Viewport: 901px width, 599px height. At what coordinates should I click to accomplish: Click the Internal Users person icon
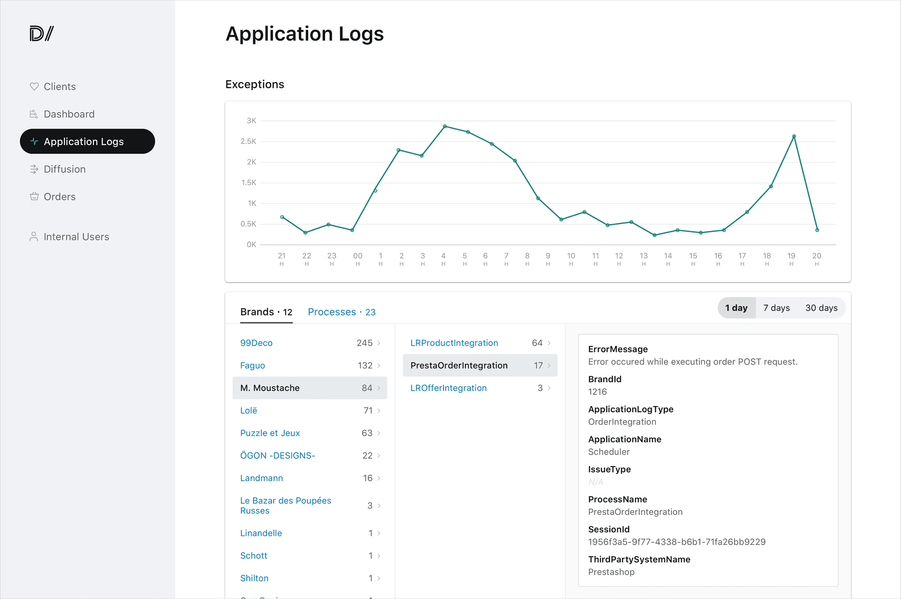tap(34, 237)
